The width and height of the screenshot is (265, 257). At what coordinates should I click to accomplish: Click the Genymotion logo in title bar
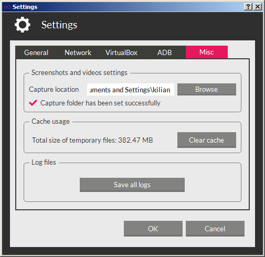pyautogui.click(x=7, y=7)
